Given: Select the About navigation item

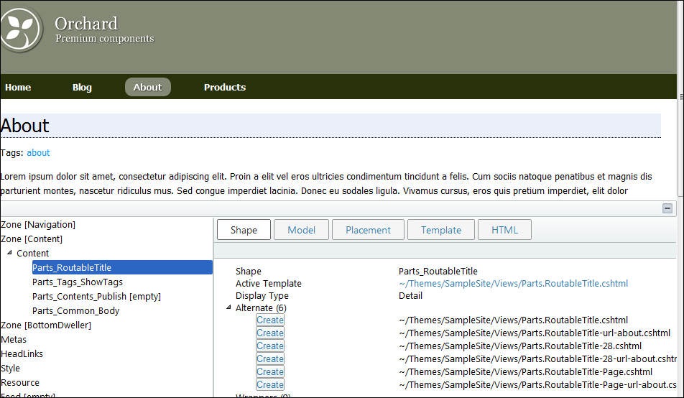Looking at the screenshot, I should (x=148, y=87).
